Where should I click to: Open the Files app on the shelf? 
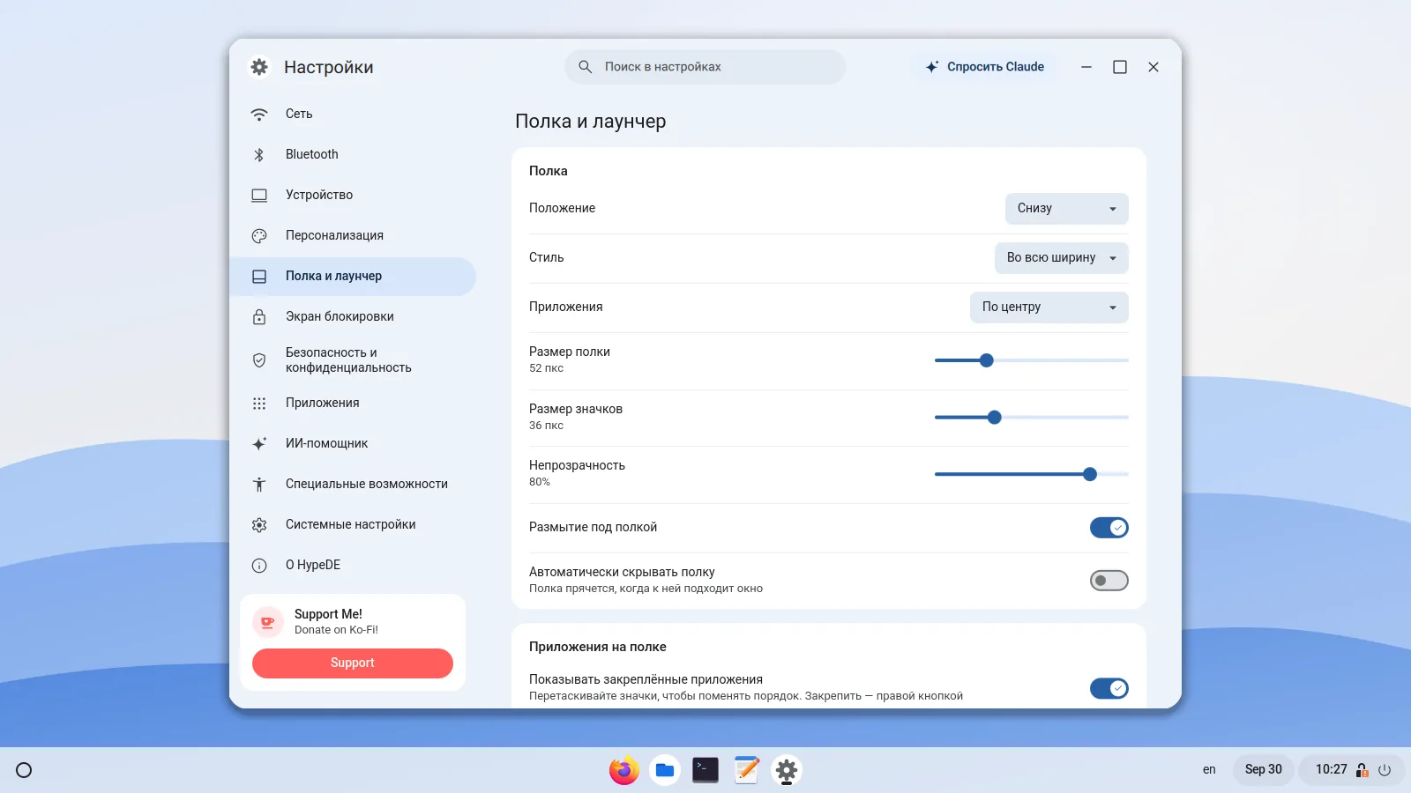click(665, 770)
